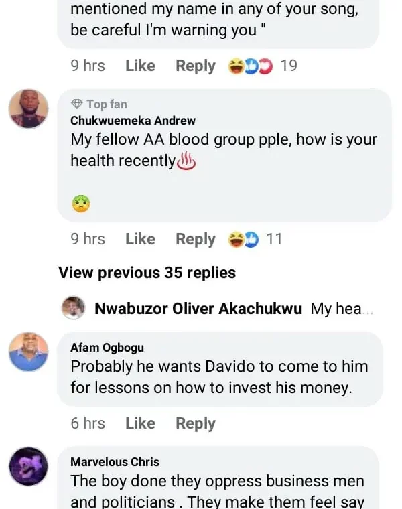Click the 6 hrs timestamp on Afam's comment
The image size is (402, 509).
88,423
